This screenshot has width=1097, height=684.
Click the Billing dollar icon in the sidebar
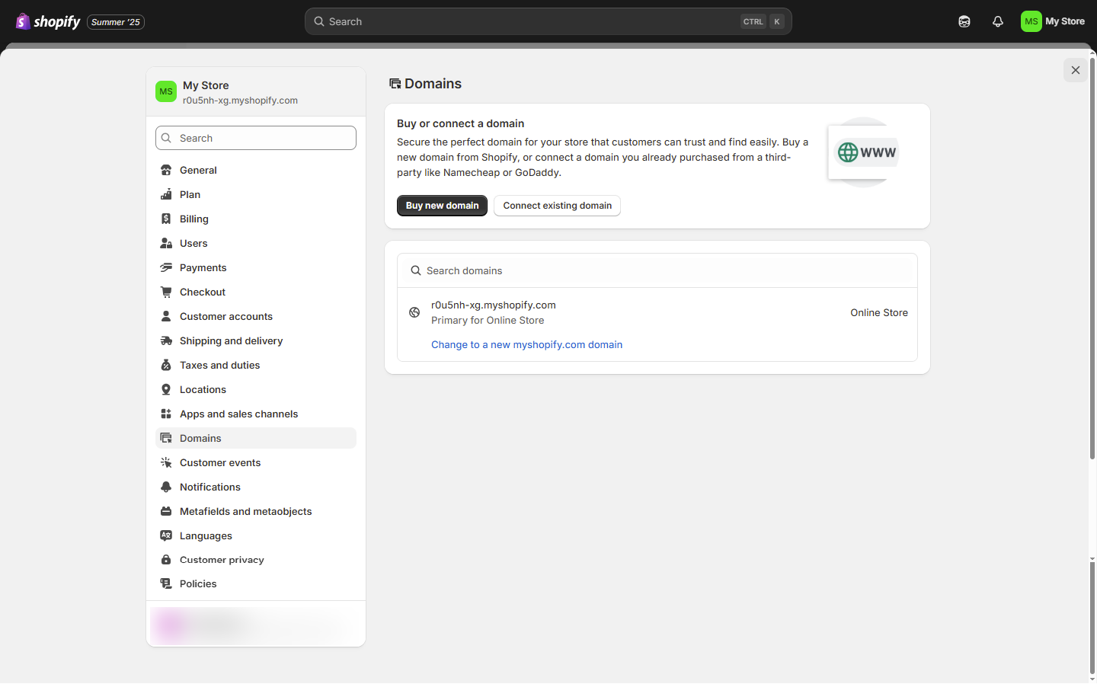[x=166, y=219]
